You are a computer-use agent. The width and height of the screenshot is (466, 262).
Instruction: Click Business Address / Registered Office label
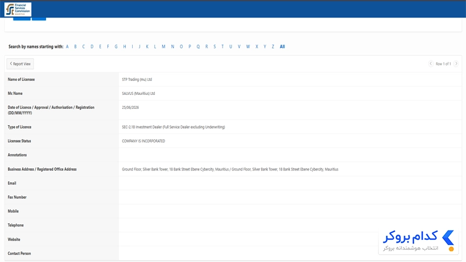click(x=42, y=169)
